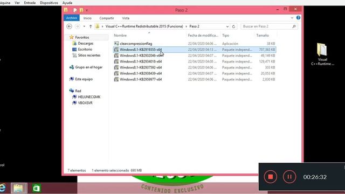345x194 pixels.
Task: Refresh the Paso 2 folder view
Action: pyautogui.click(x=233, y=26)
